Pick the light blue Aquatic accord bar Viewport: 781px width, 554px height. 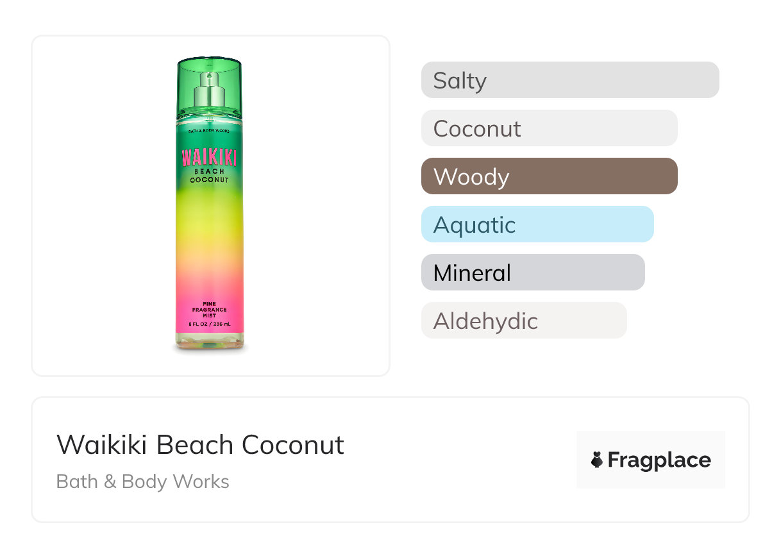tap(537, 224)
